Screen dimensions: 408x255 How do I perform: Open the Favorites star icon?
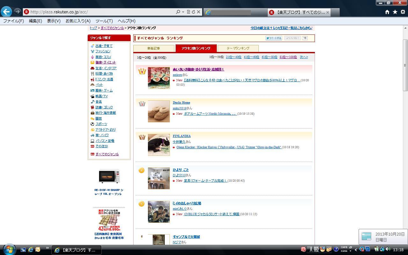[x=395, y=12]
